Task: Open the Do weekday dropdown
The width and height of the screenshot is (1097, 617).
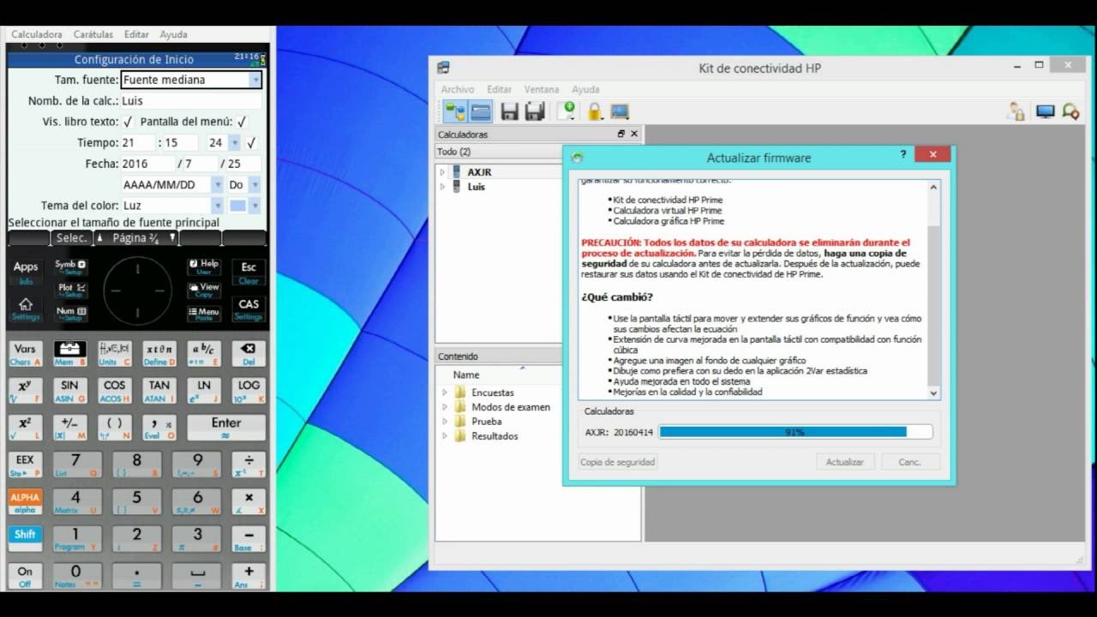Action: click(243, 184)
